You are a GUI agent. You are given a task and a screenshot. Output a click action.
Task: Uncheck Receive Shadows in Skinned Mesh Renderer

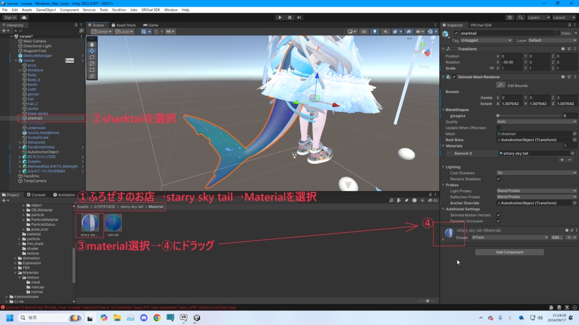pos(499,179)
